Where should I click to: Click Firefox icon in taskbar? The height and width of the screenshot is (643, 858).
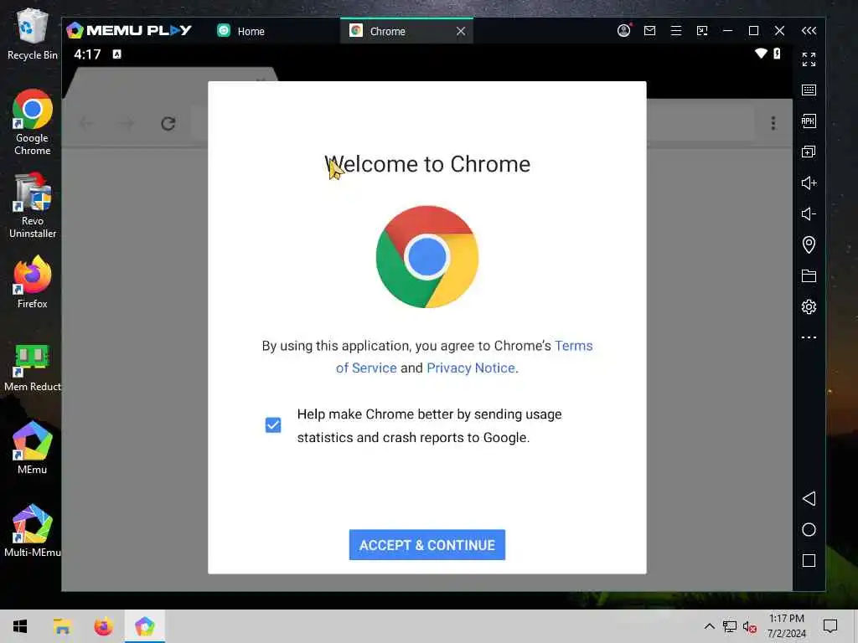click(x=103, y=626)
